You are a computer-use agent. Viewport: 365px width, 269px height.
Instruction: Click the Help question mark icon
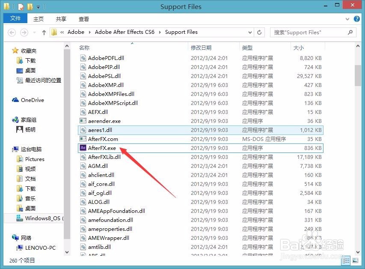[356, 19]
